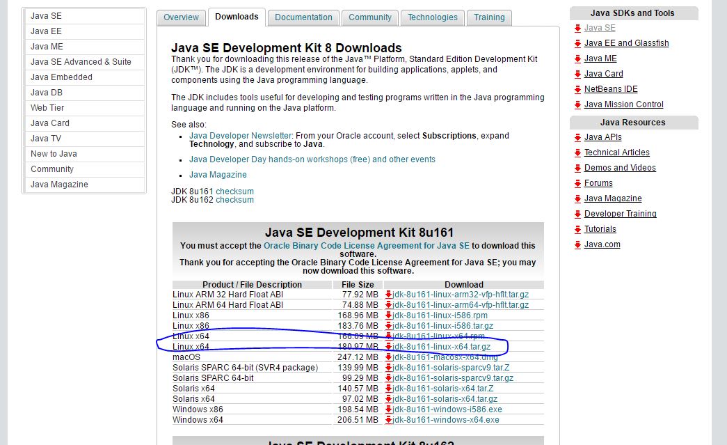Open Java SE in left sidebar

[x=84, y=16]
